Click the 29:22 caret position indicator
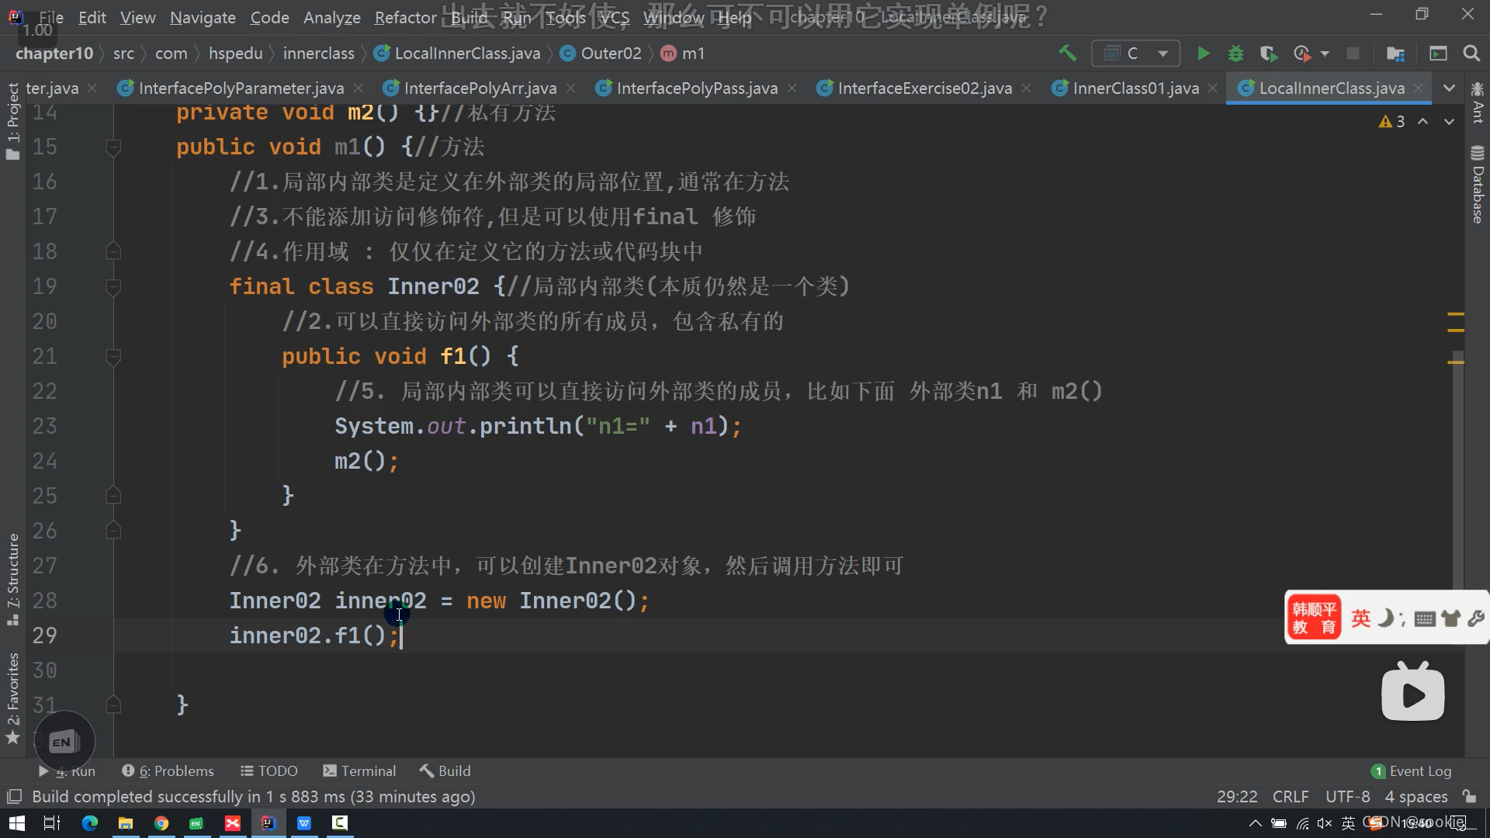 coord(1237,797)
